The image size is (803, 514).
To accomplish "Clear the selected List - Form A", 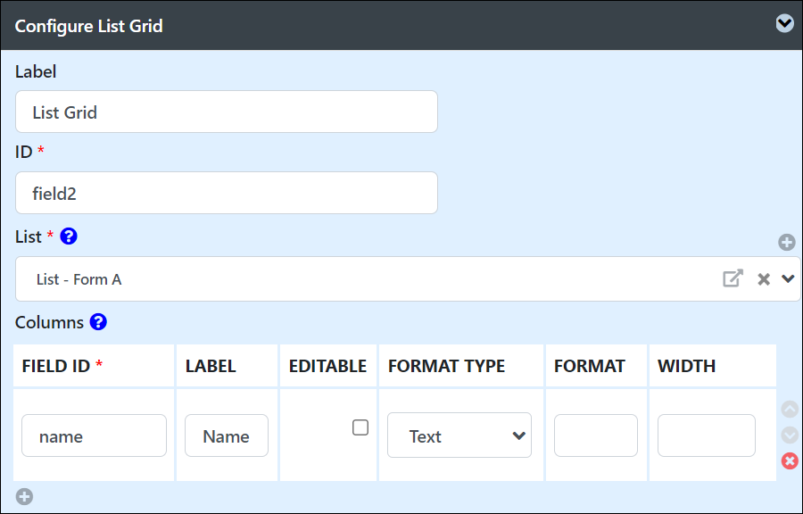I will [x=764, y=279].
